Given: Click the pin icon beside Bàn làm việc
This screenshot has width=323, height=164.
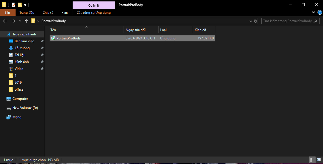Looking at the screenshot, I should tap(42, 41).
